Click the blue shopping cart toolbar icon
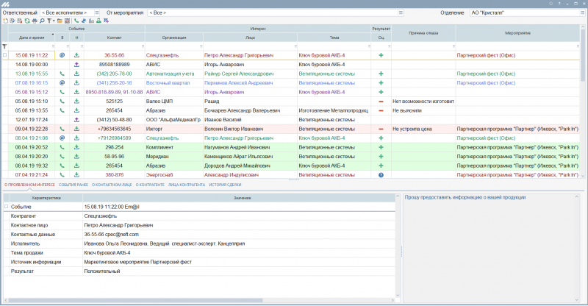This screenshot has height=306, width=588. 106,21
